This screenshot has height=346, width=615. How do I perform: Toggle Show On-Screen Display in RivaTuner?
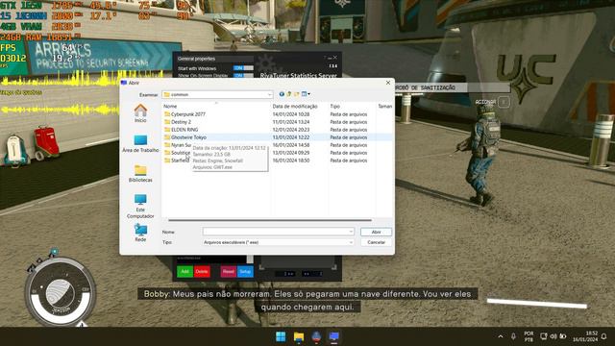tap(243, 75)
